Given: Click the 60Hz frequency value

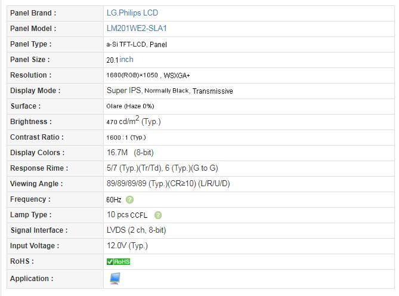Looking at the screenshot, I should [x=114, y=200].
